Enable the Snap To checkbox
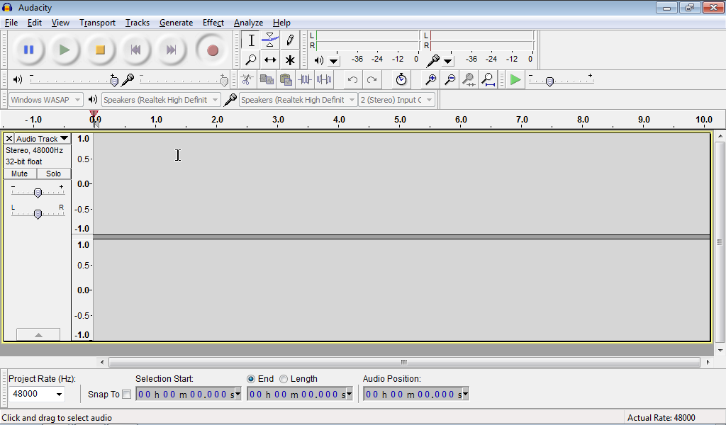The width and height of the screenshot is (726, 425). click(126, 395)
